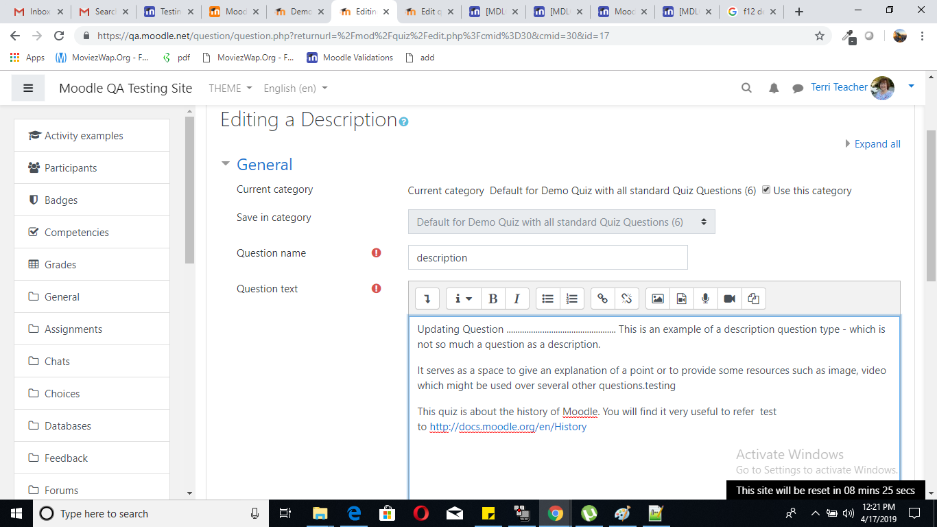The width and height of the screenshot is (937, 527).
Task: Open Choices in sidebar
Action: coord(92,393)
